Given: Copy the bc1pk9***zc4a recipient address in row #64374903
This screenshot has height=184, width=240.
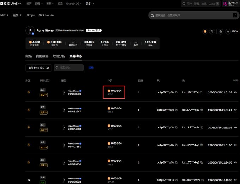Looking at the screenshot, I should point(202,127).
